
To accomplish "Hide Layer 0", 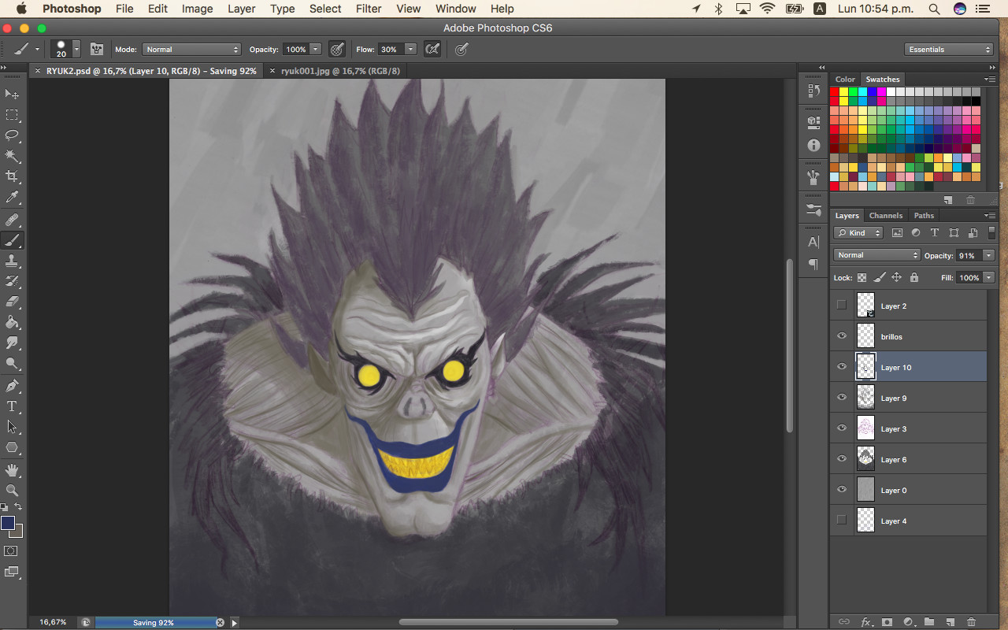I will pos(842,490).
